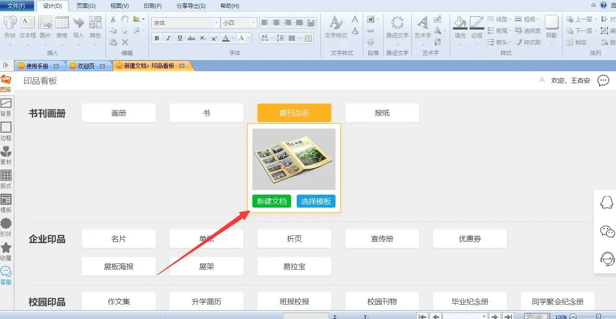The height and width of the screenshot is (319, 616).
Task: Expand the page selector dropdown in status bar
Action: (484, 316)
